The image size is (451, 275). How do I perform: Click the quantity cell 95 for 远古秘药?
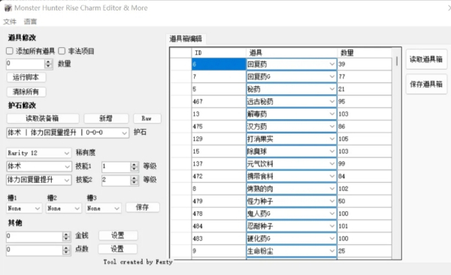pos(365,101)
